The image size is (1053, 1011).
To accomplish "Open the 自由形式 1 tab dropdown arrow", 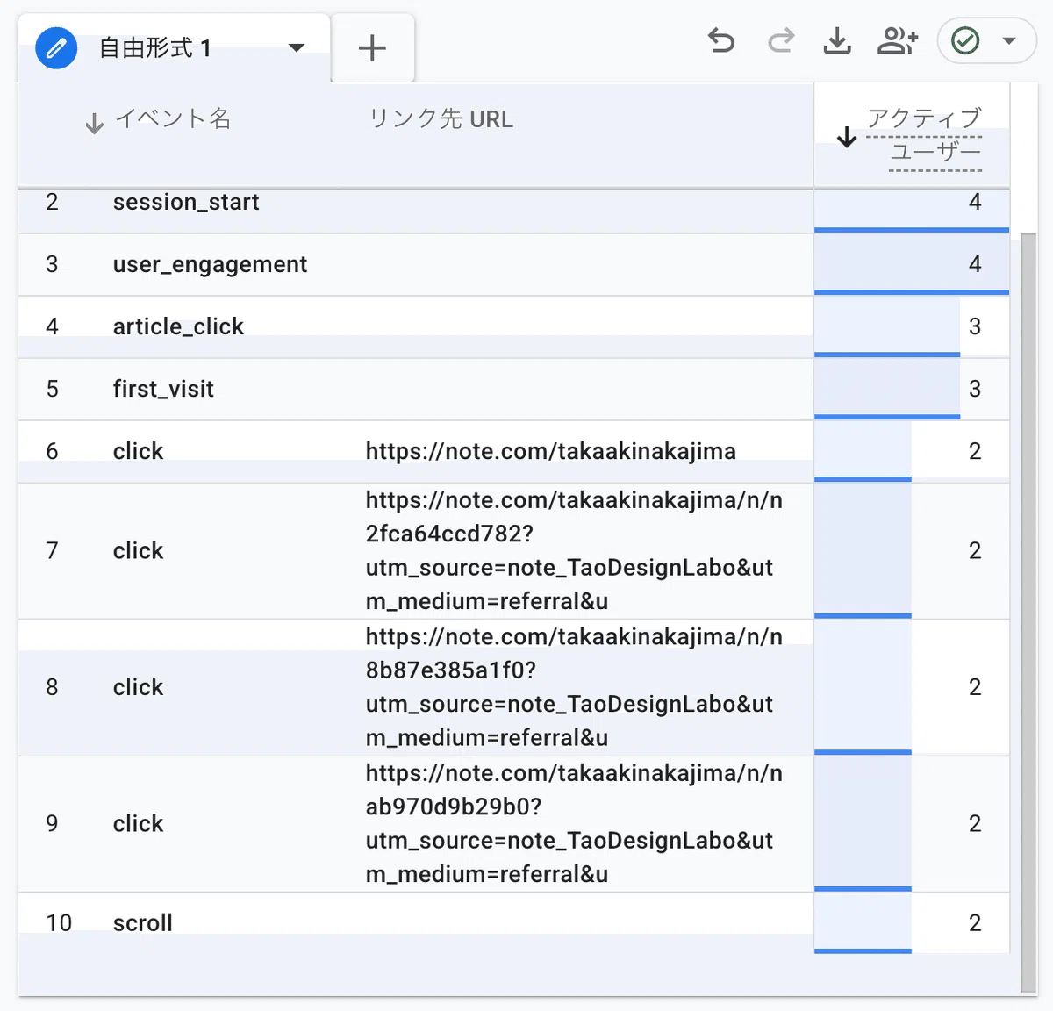I will coord(297,47).
